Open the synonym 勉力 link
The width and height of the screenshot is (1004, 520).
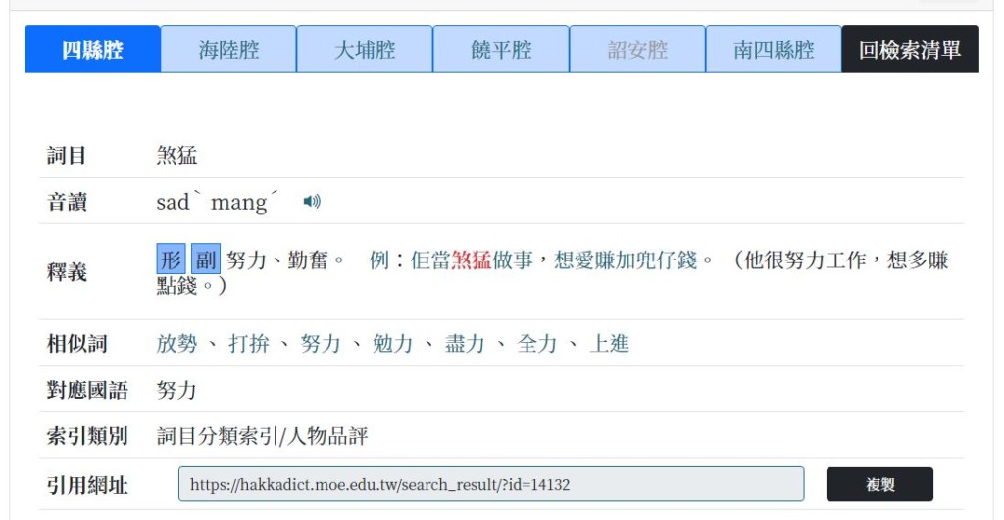[x=393, y=344]
